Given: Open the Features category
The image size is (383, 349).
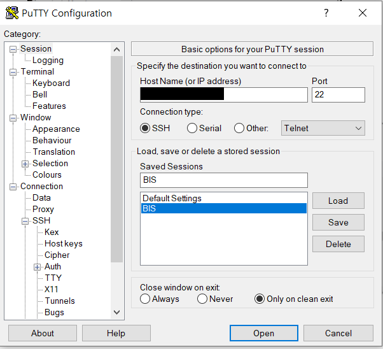Looking at the screenshot, I should [x=49, y=106].
